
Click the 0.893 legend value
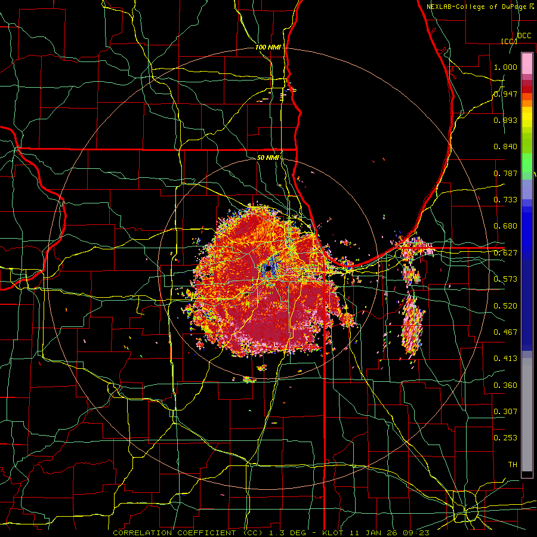505,120
